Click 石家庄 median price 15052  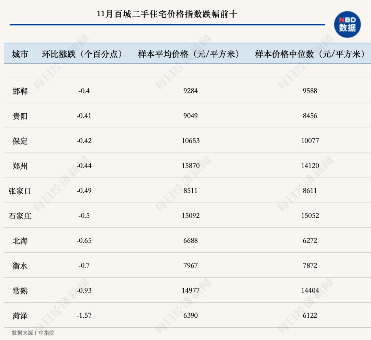pyautogui.click(x=310, y=216)
